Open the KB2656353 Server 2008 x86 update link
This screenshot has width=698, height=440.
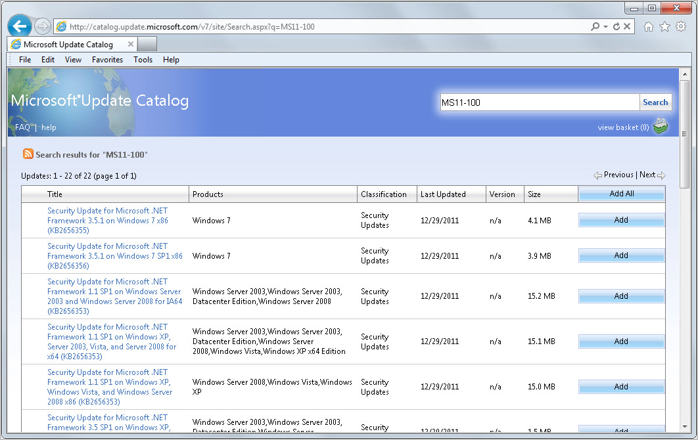point(110,387)
